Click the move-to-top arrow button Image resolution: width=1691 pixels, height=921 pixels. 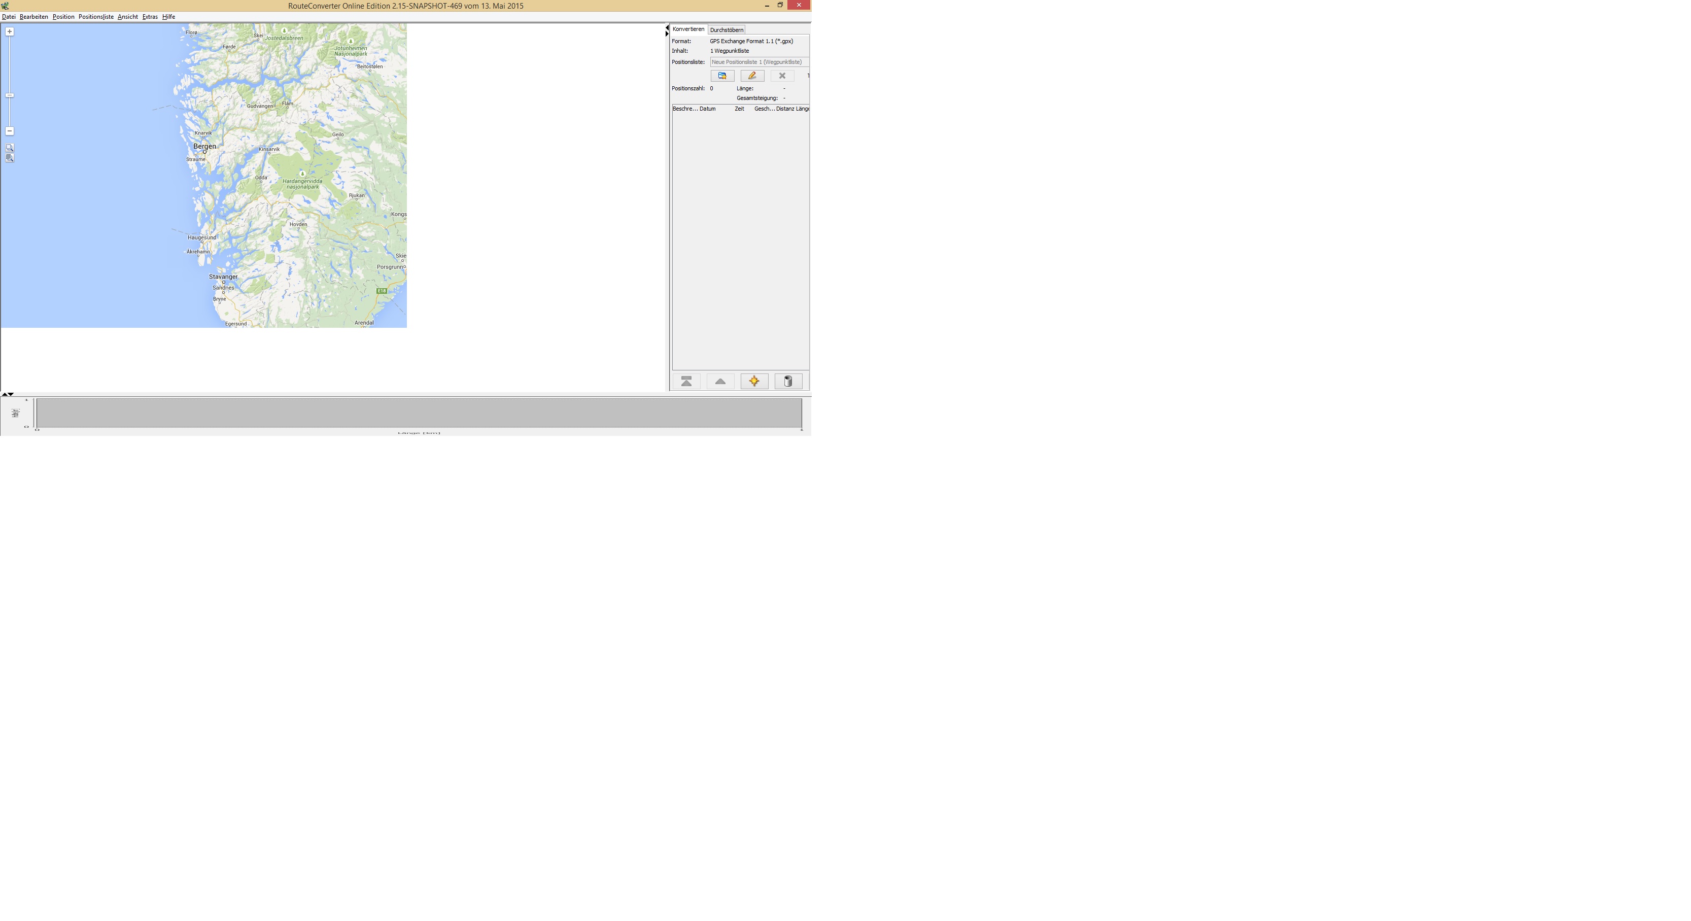686,382
